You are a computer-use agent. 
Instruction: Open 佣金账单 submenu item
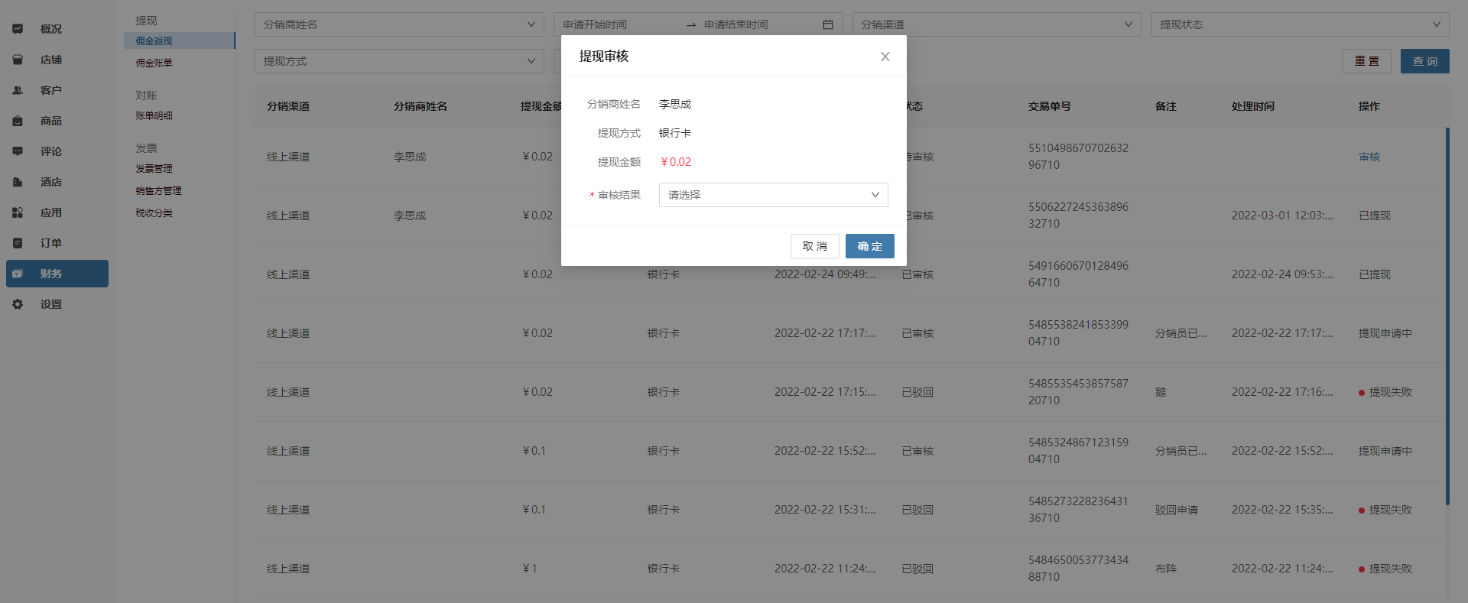click(x=154, y=63)
